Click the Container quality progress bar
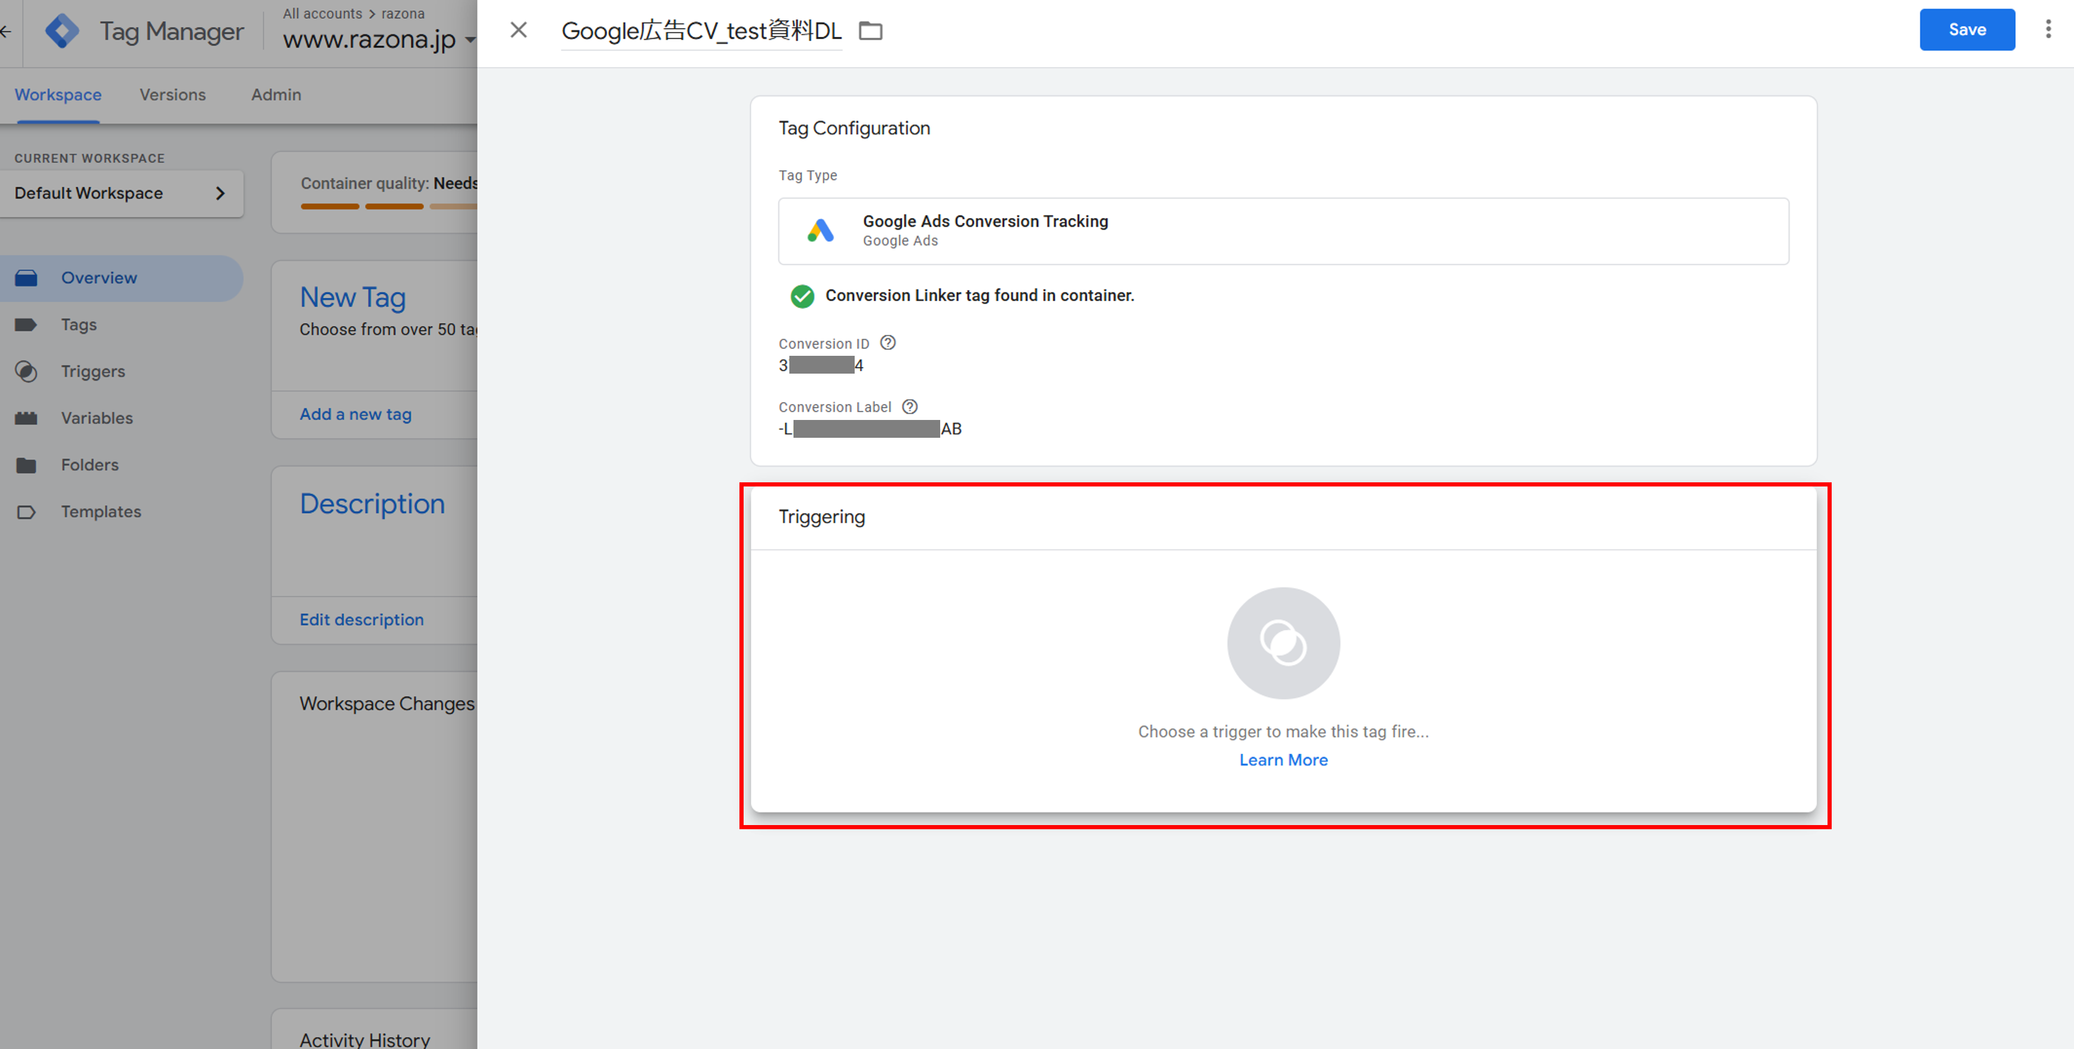 tap(389, 207)
